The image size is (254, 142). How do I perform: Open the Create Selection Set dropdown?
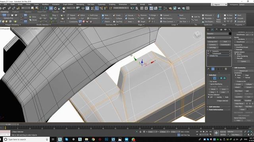pos(121,8)
